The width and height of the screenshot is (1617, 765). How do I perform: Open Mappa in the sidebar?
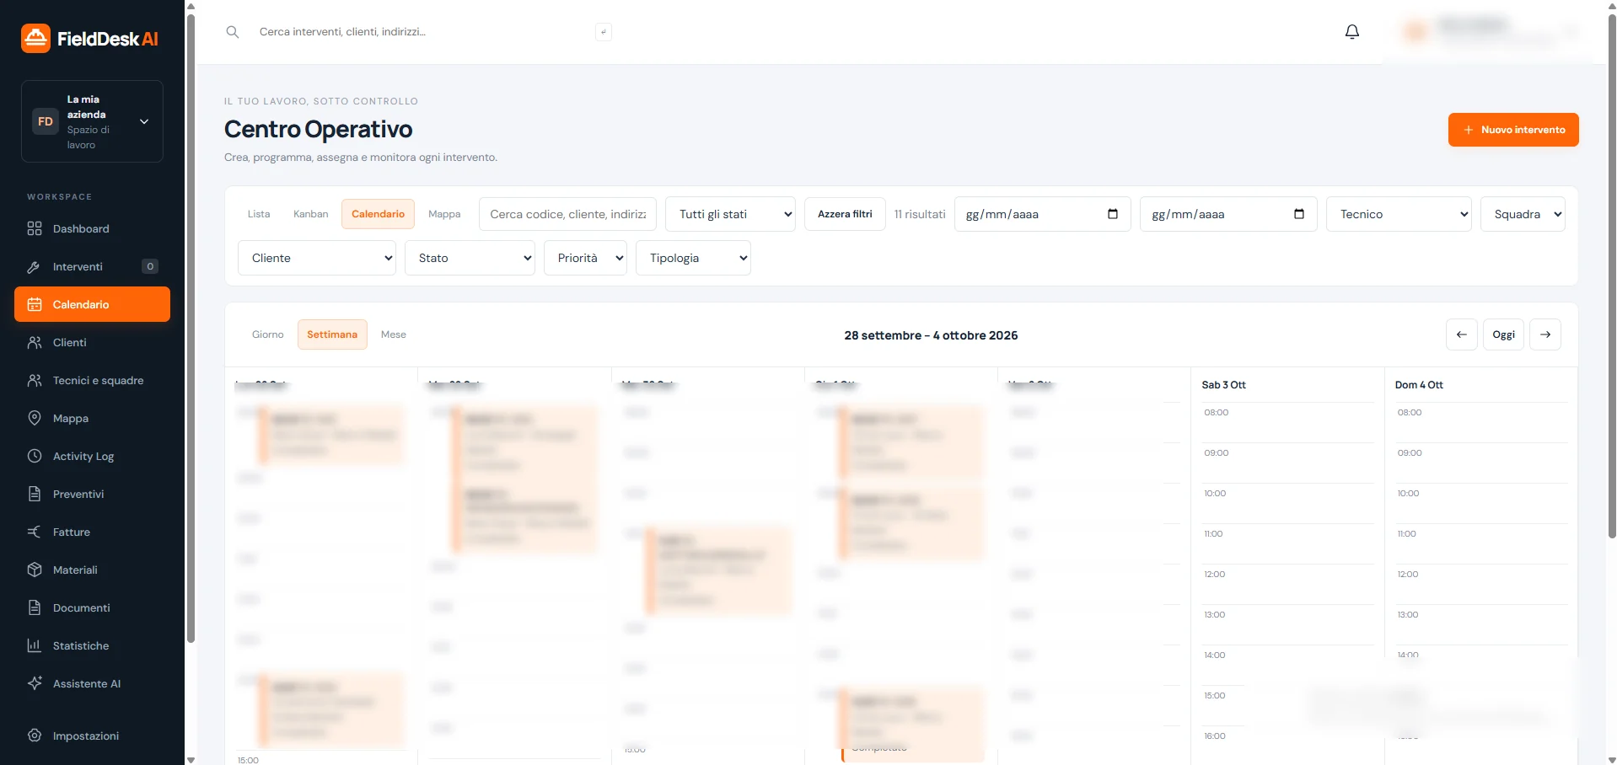click(92, 418)
